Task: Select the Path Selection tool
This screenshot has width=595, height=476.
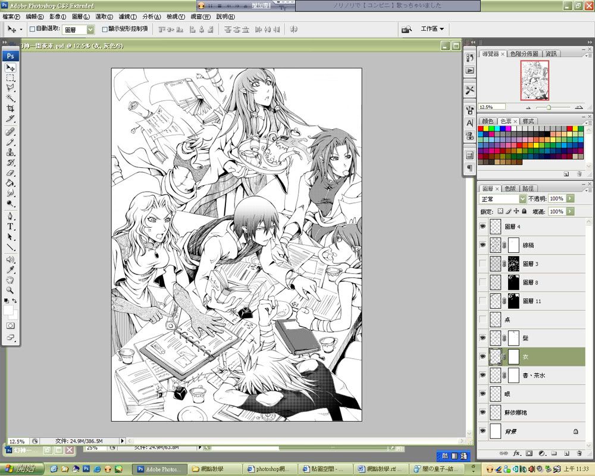Action: click(x=10, y=237)
